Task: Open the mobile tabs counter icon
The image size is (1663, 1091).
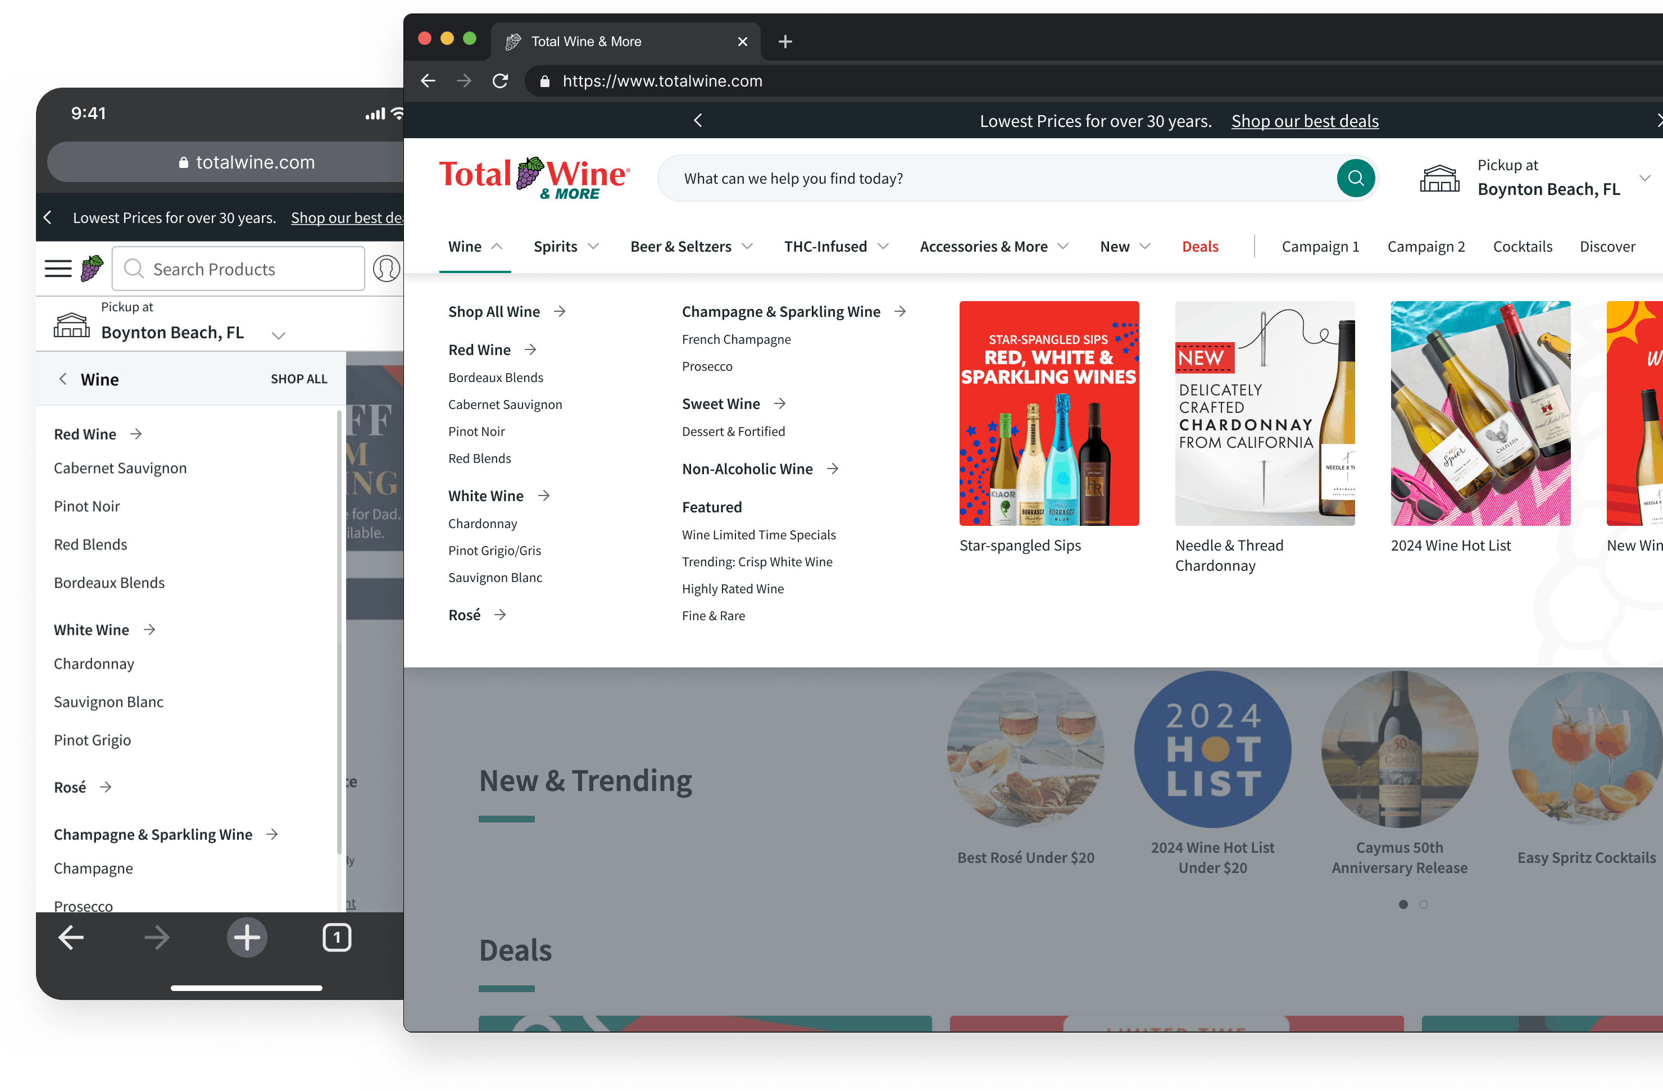Action: coord(336,937)
